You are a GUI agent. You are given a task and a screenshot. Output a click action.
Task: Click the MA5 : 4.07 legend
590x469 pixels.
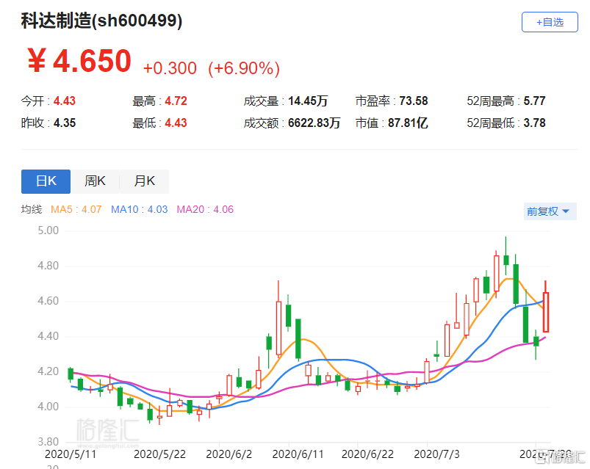click(x=76, y=209)
